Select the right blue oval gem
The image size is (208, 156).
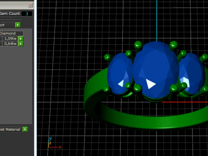pyautogui.click(x=192, y=74)
